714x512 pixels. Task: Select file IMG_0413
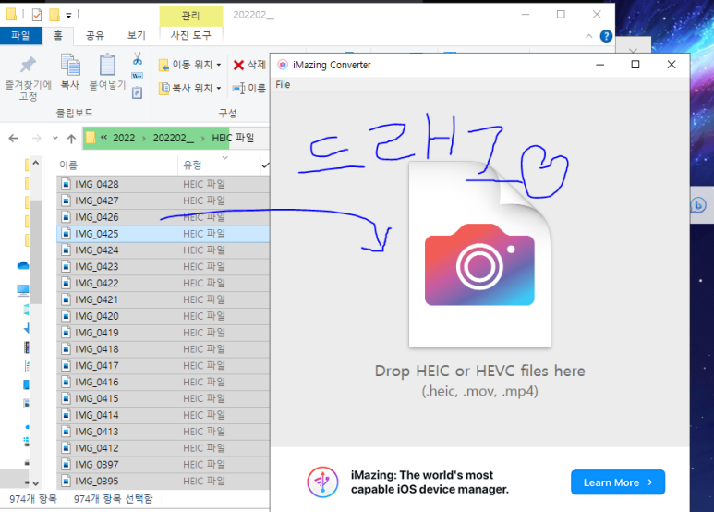(163, 432)
